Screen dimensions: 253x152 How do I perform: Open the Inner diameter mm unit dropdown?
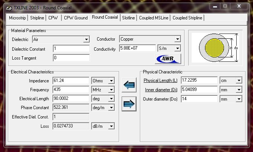pyautogui.click(x=239, y=90)
